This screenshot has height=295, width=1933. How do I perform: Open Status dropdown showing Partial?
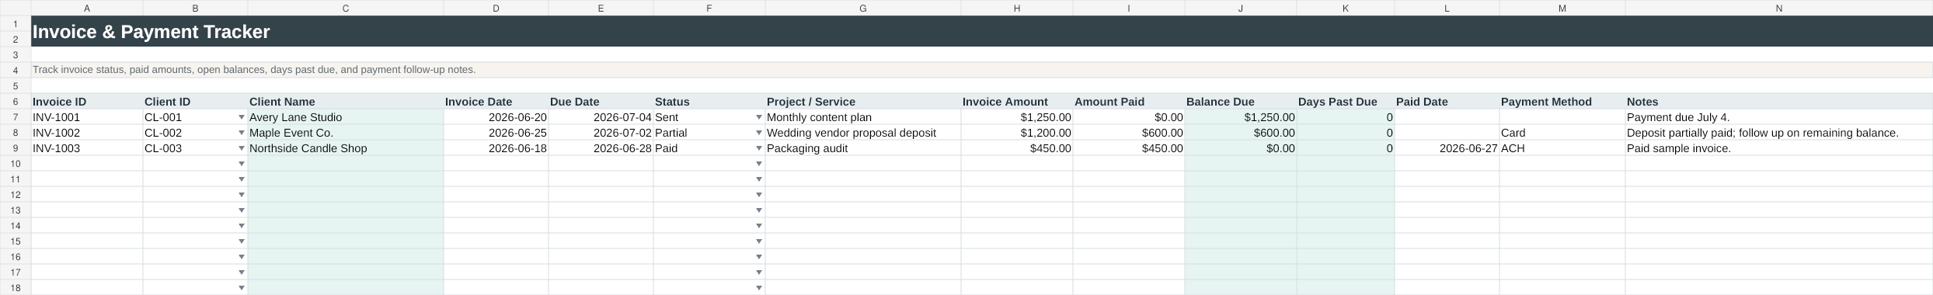point(759,133)
